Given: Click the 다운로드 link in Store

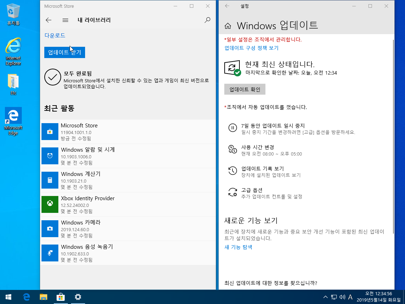Looking at the screenshot, I should (x=55, y=36).
